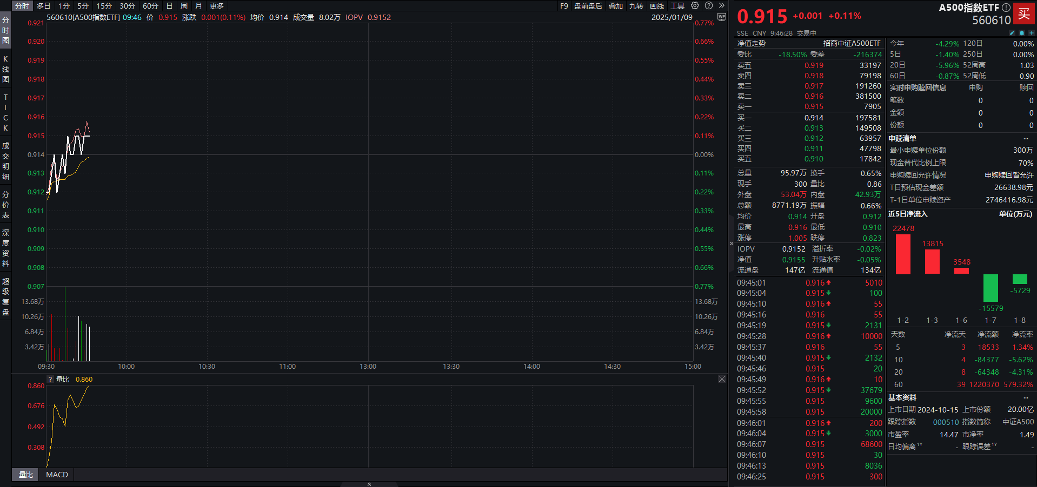Click the help question mark icon
1037x487 pixels.
pos(709,5)
